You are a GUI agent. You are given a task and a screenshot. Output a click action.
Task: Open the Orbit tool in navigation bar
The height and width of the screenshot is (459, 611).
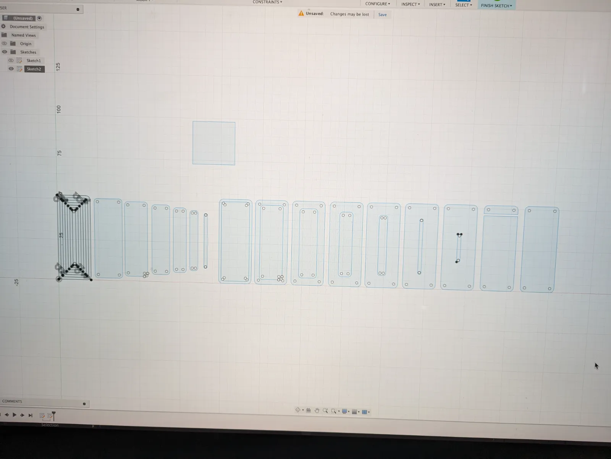tap(297, 410)
